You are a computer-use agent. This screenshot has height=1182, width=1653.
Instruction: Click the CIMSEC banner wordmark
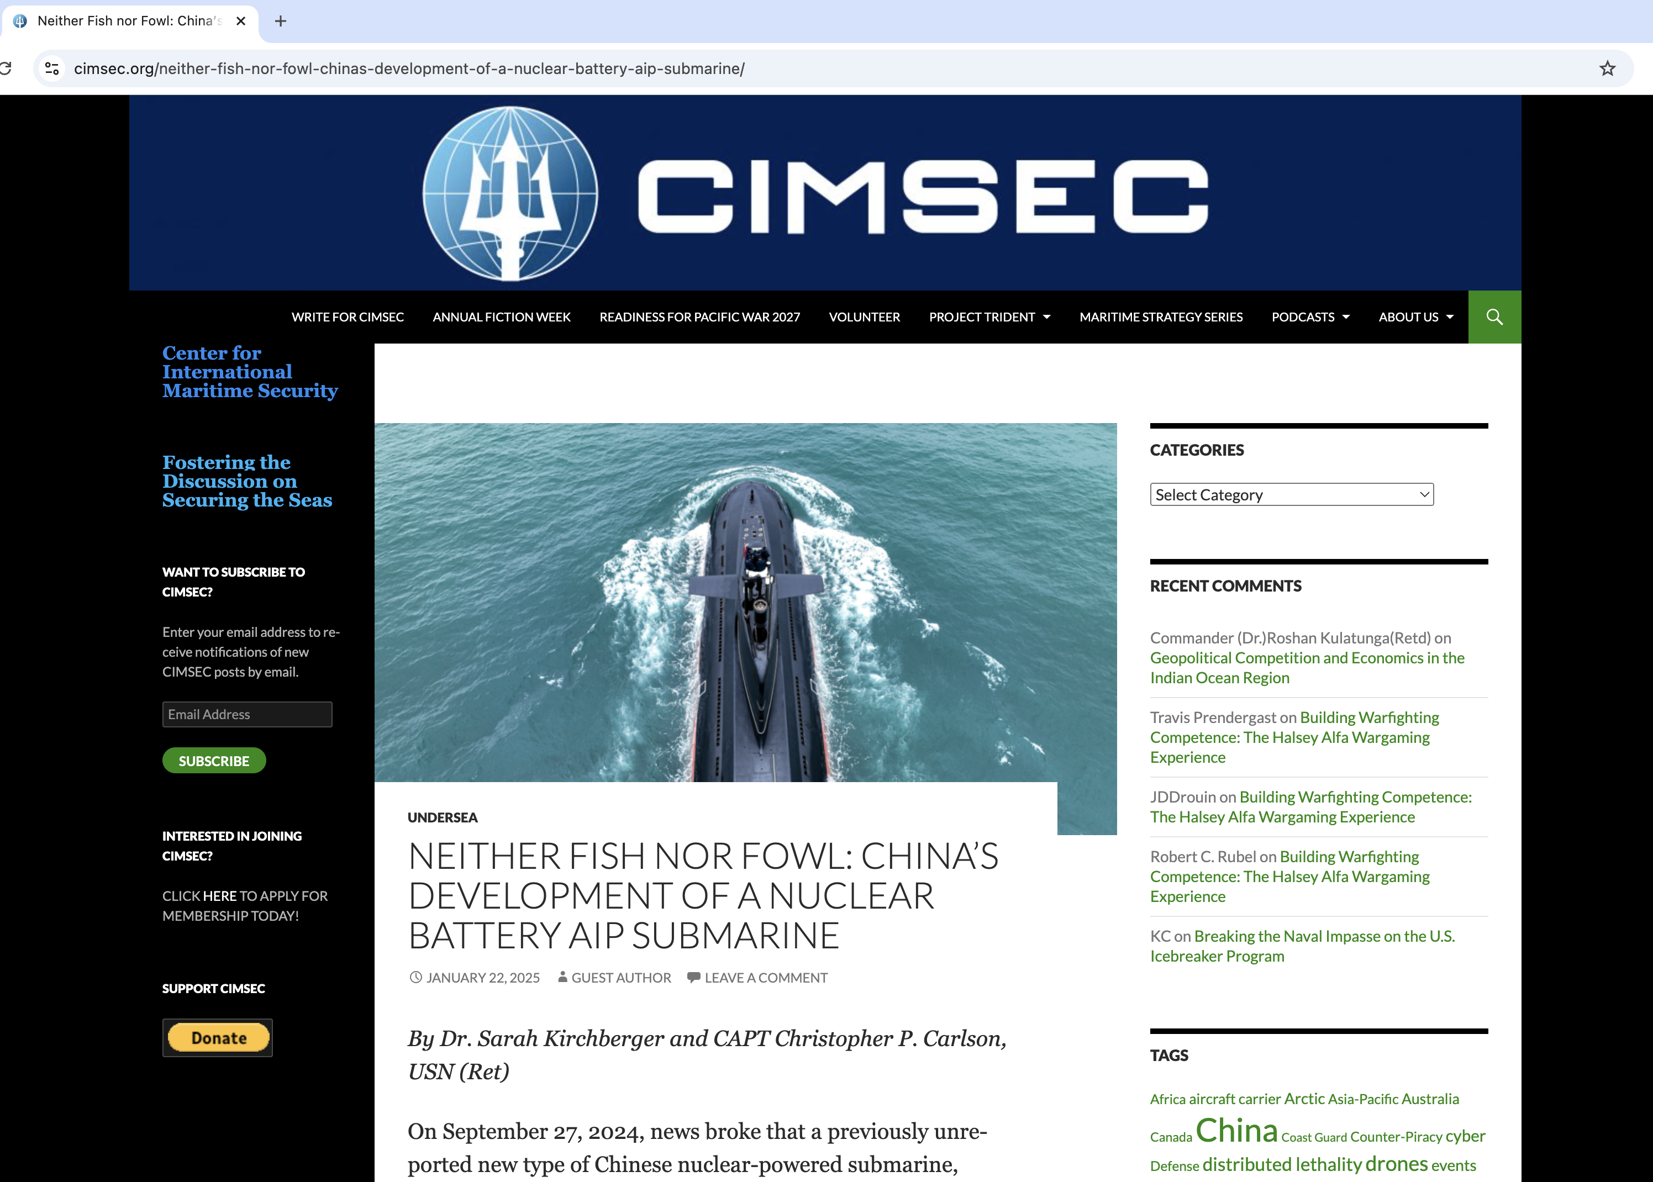922,197
